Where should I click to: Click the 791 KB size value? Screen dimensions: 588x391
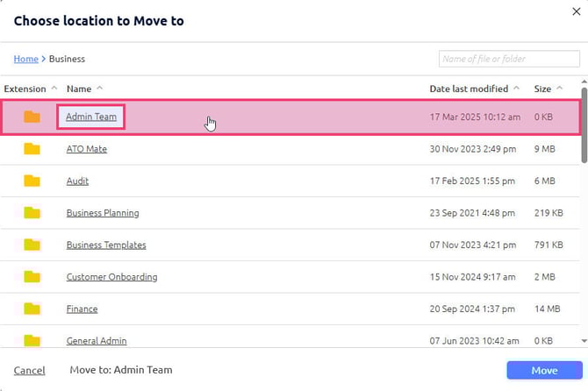coord(549,245)
